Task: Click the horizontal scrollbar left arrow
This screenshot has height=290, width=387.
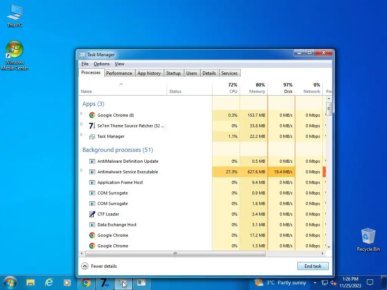Action: tap(82, 253)
